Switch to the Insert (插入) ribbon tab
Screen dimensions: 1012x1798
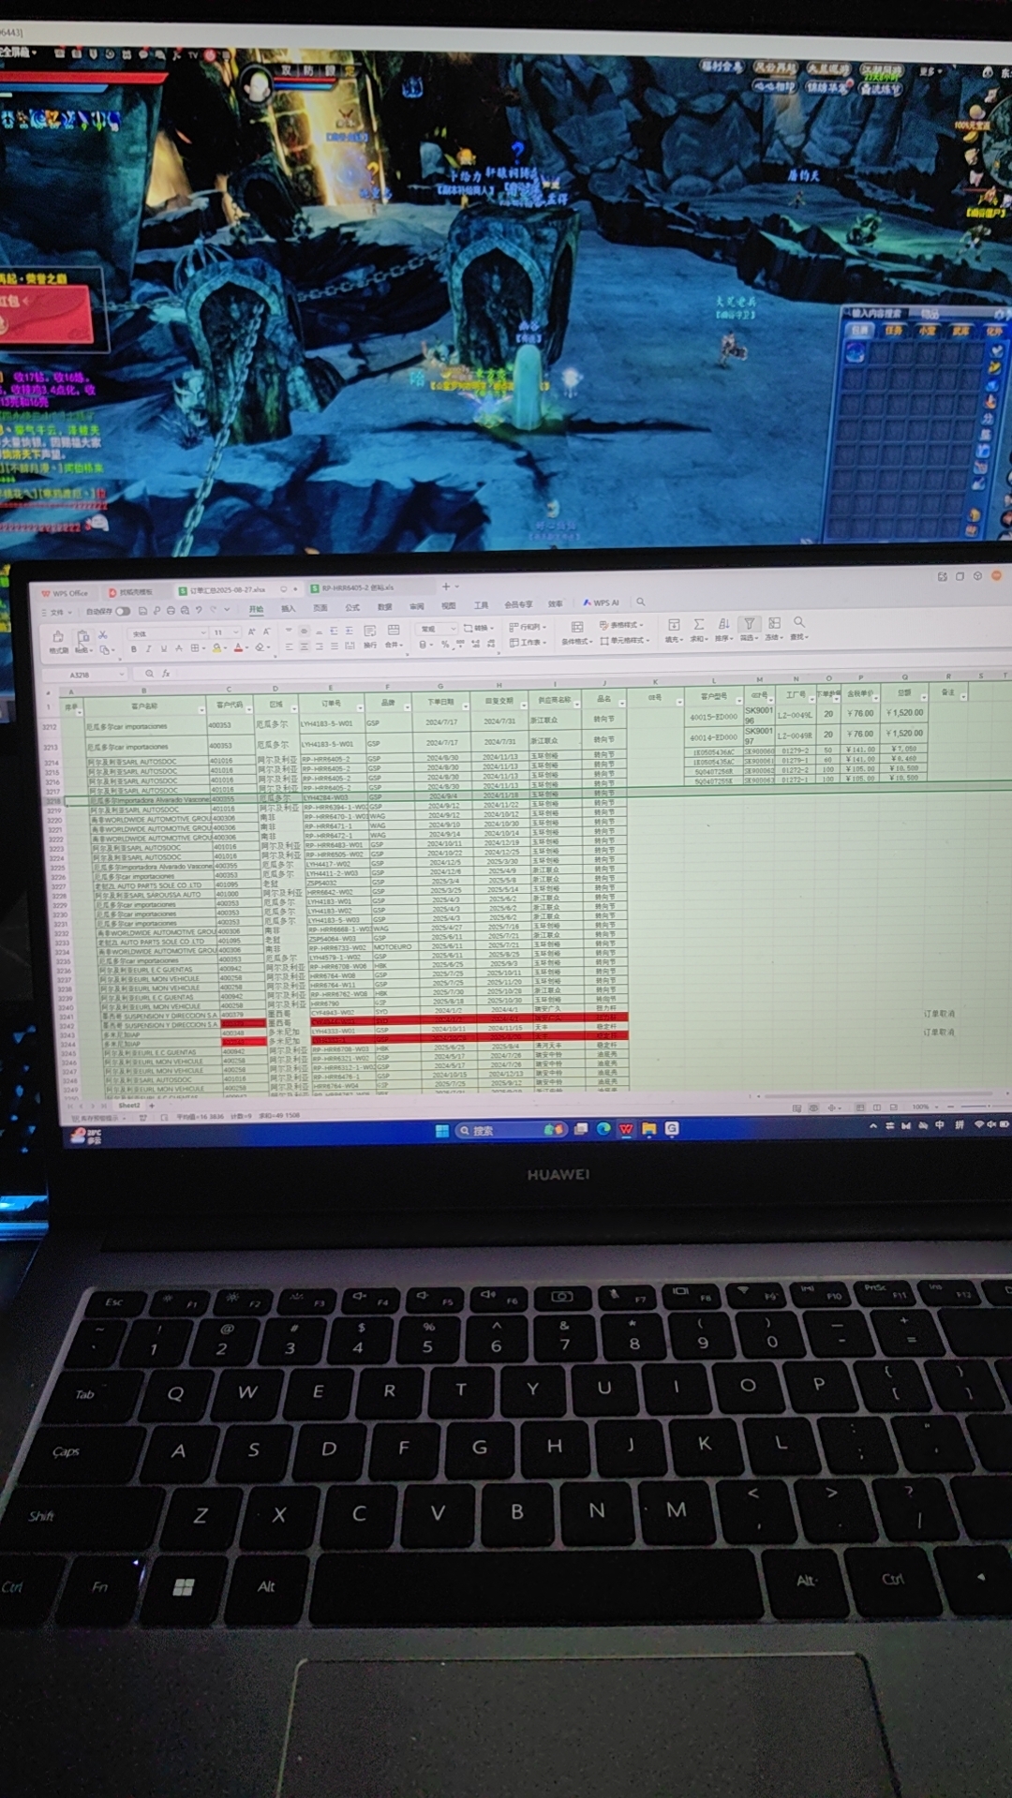coord(289,608)
